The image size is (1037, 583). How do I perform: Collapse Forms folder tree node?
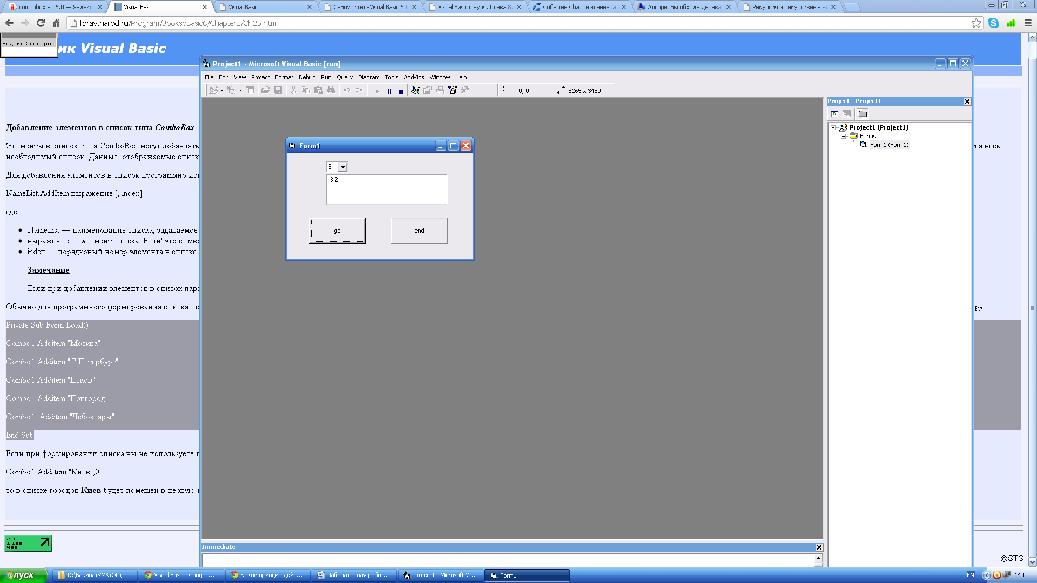[x=843, y=136]
